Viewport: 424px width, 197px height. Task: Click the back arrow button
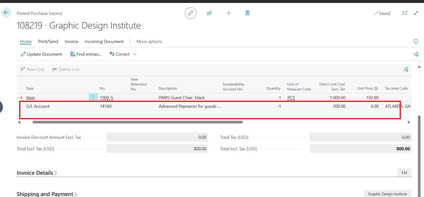6,13
